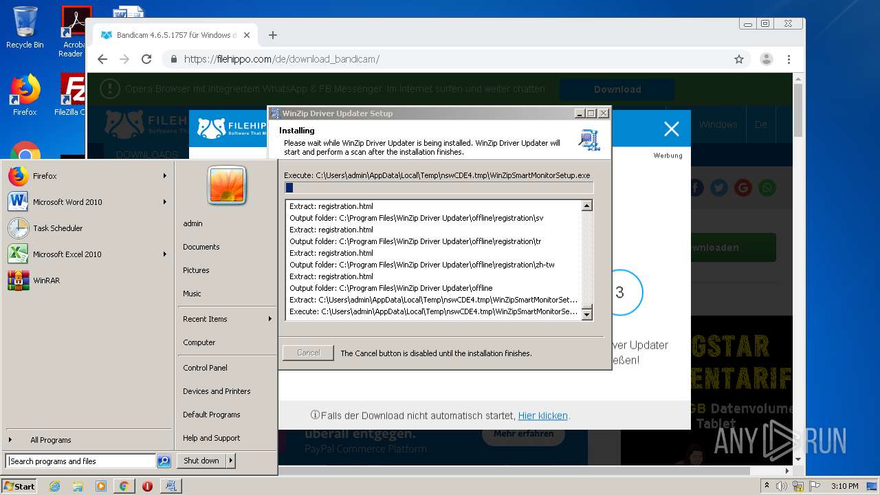Viewport: 880px width, 495px height.
Task: Open Windows Explorer from taskbar
Action: tap(78, 486)
